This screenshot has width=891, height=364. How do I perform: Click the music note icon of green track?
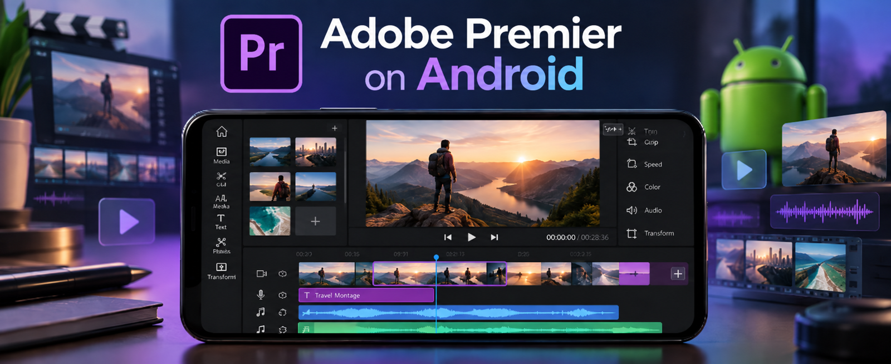(261, 329)
